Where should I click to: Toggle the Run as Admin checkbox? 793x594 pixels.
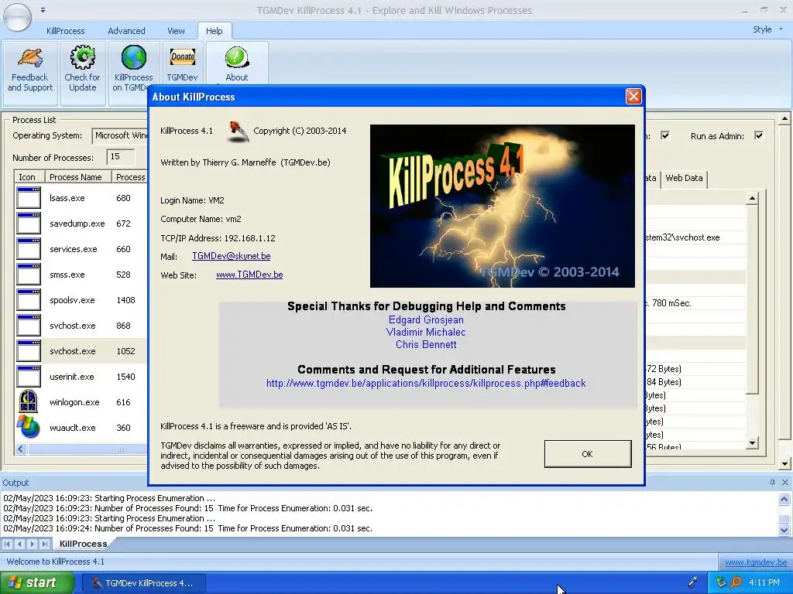coord(759,135)
